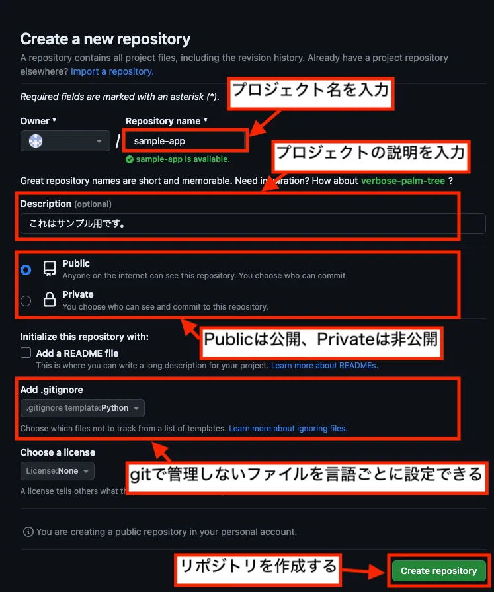The width and height of the screenshot is (494, 592).
Task: Focus the Description text field
Action: pyautogui.click(x=253, y=224)
